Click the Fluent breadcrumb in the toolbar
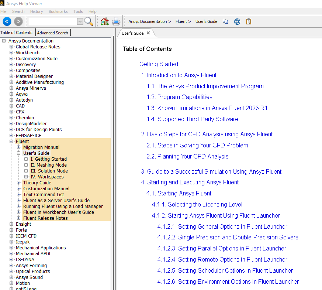 click(181, 21)
